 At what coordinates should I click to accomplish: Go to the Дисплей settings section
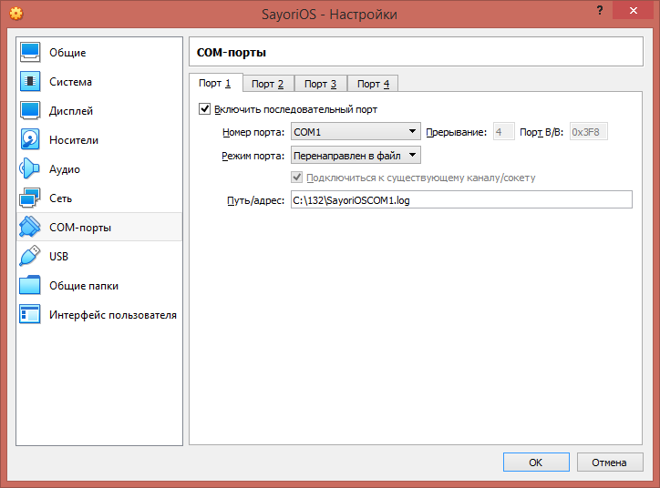point(99,111)
